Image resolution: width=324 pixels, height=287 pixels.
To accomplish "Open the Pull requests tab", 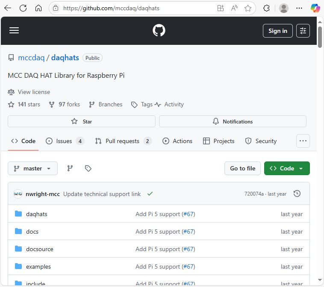I will (123, 141).
